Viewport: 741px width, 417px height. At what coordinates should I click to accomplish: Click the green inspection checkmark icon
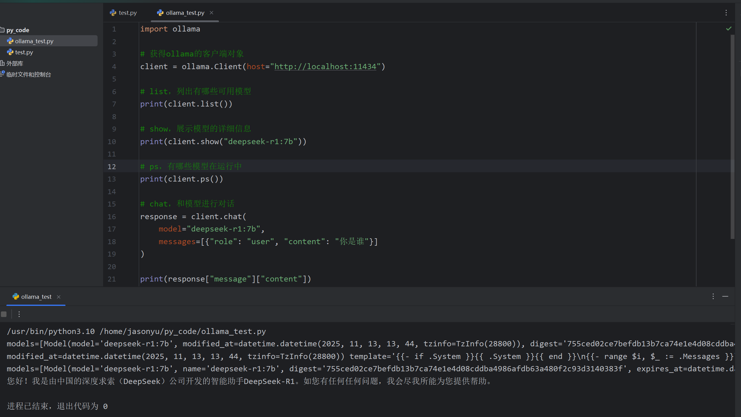[729, 29]
